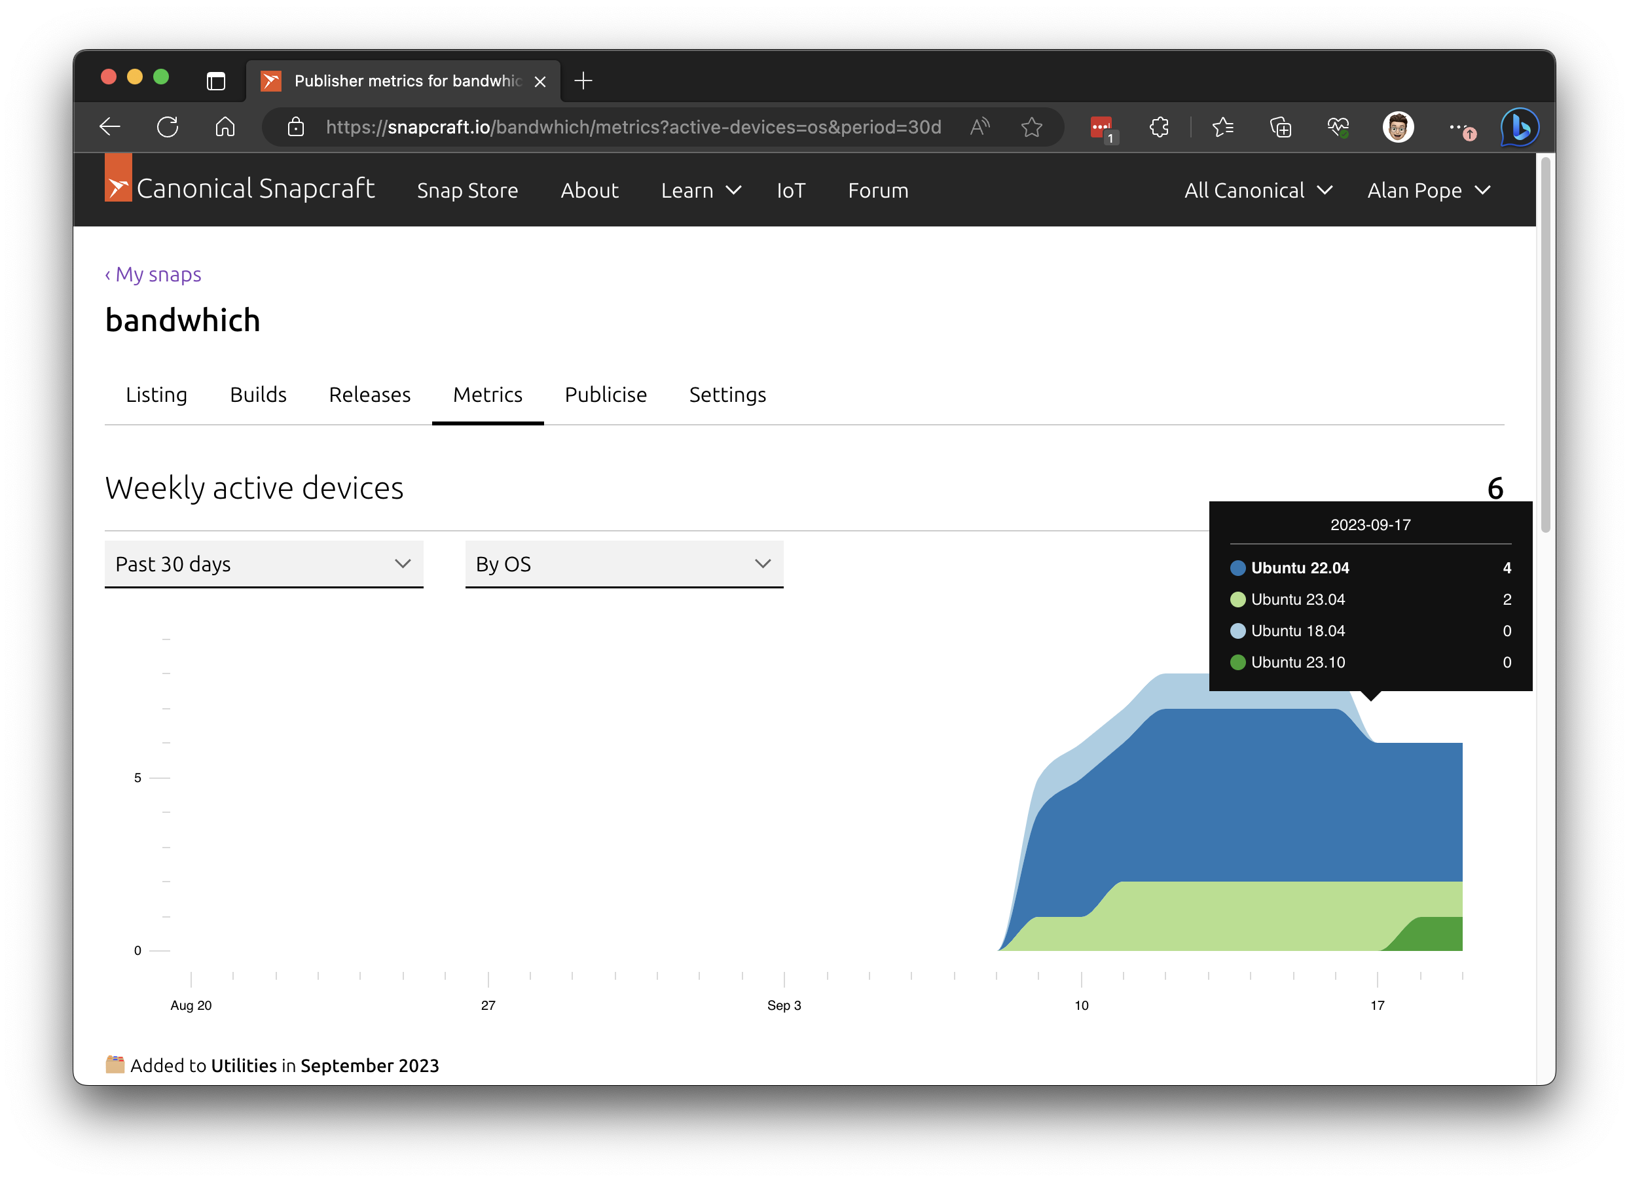Expand the Alan Pope account menu

click(1429, 190)
